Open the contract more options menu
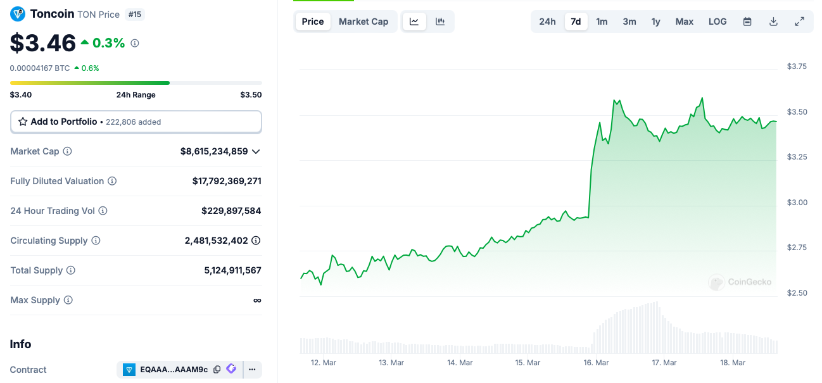 click(252, 369)
